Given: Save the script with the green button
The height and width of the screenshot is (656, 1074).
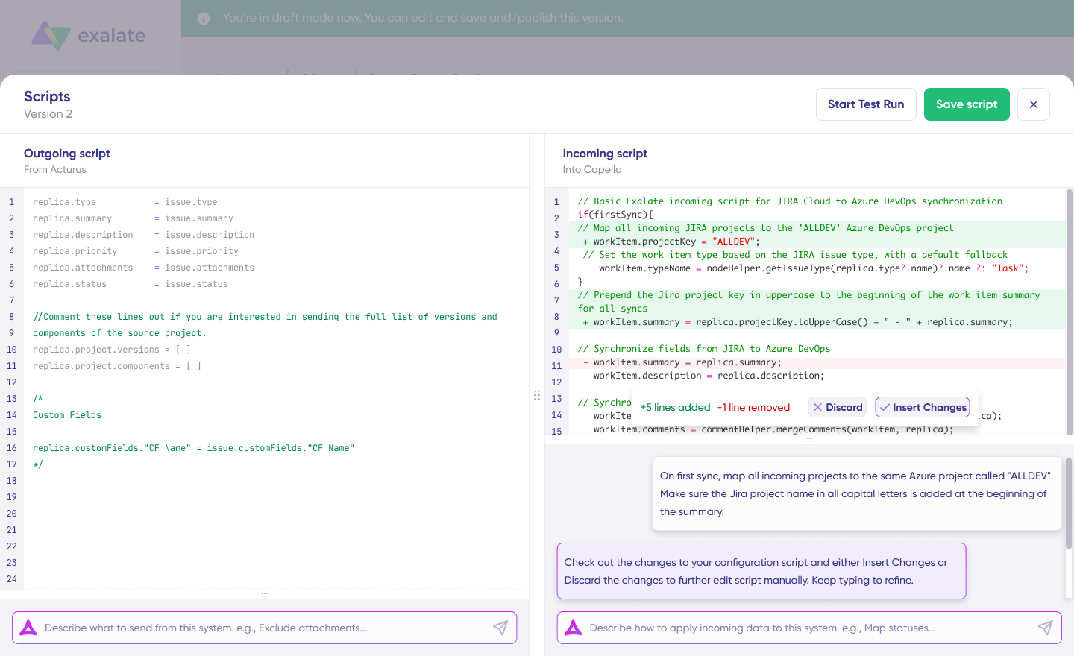Looking at the screenshot, I should [967, 104].
